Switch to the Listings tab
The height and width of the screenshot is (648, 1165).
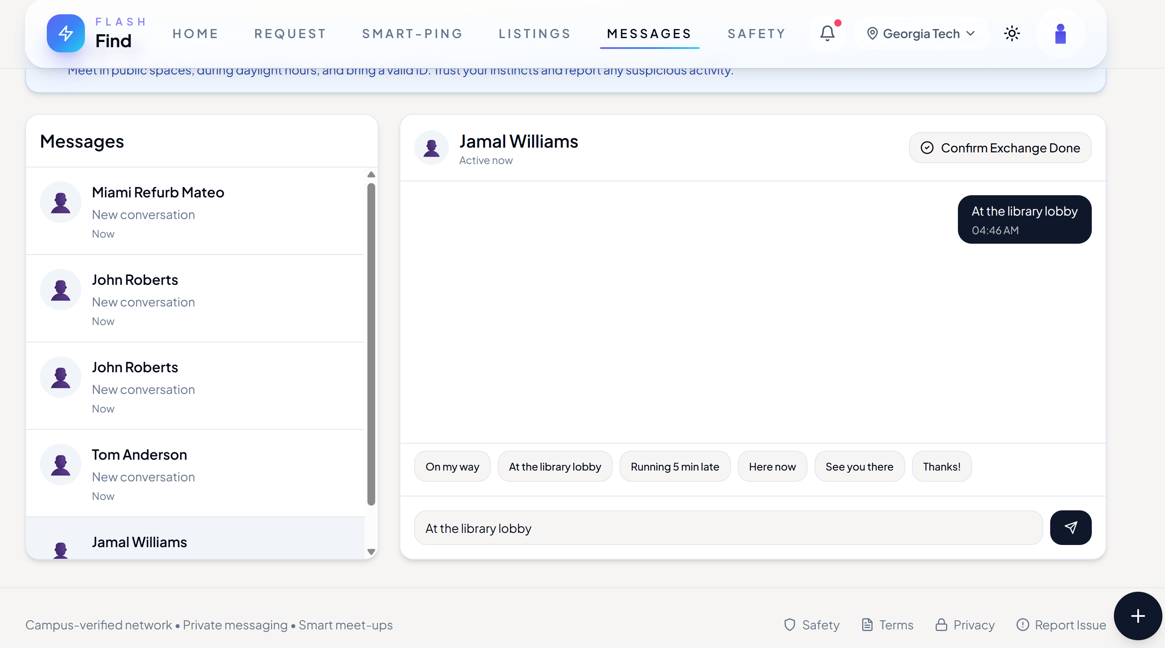click(x=535, y=33)
